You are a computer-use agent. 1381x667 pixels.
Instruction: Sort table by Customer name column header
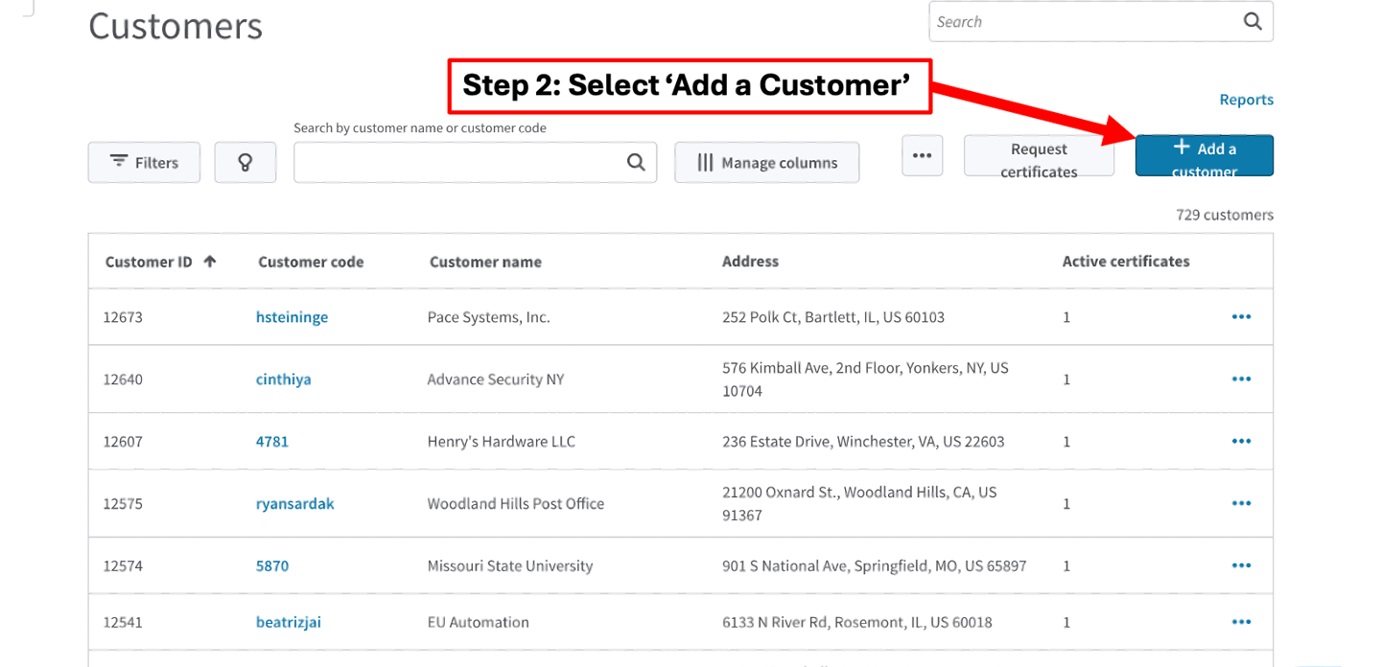pos(485,262)
